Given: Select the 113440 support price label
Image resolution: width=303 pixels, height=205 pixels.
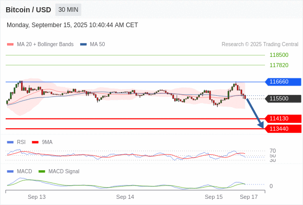Looking at the screenshot, I should pos(283,129).
